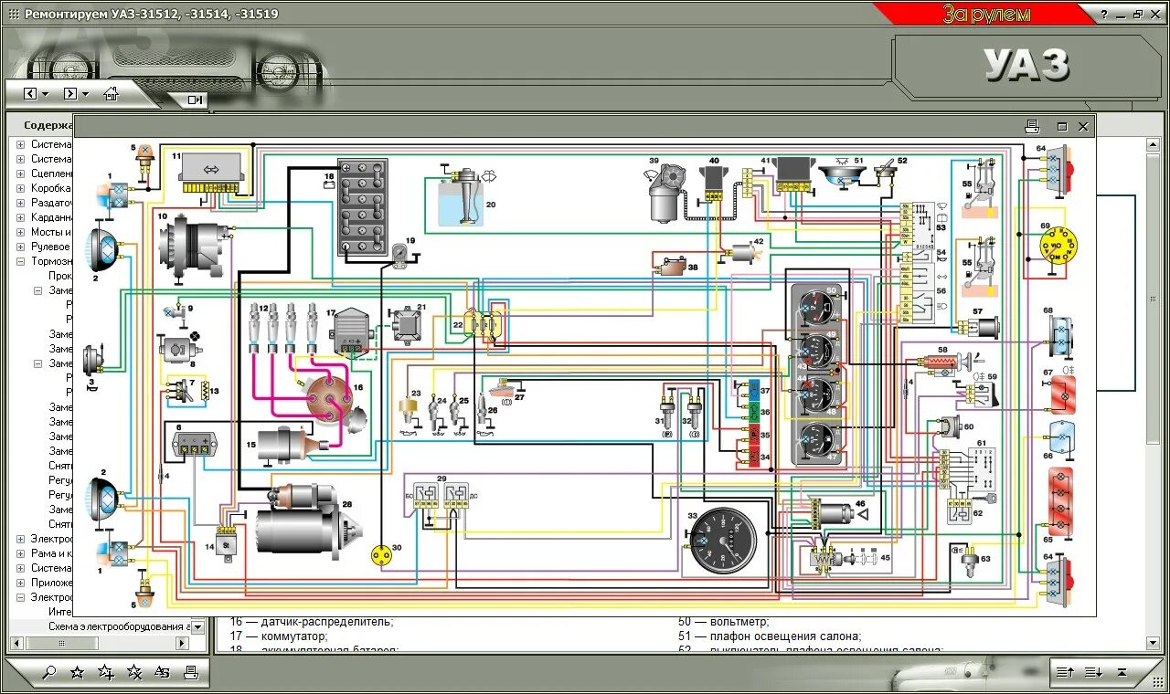Add a bookmark with the star-plus icon
Screen dimensions: 1170x694
106,673
